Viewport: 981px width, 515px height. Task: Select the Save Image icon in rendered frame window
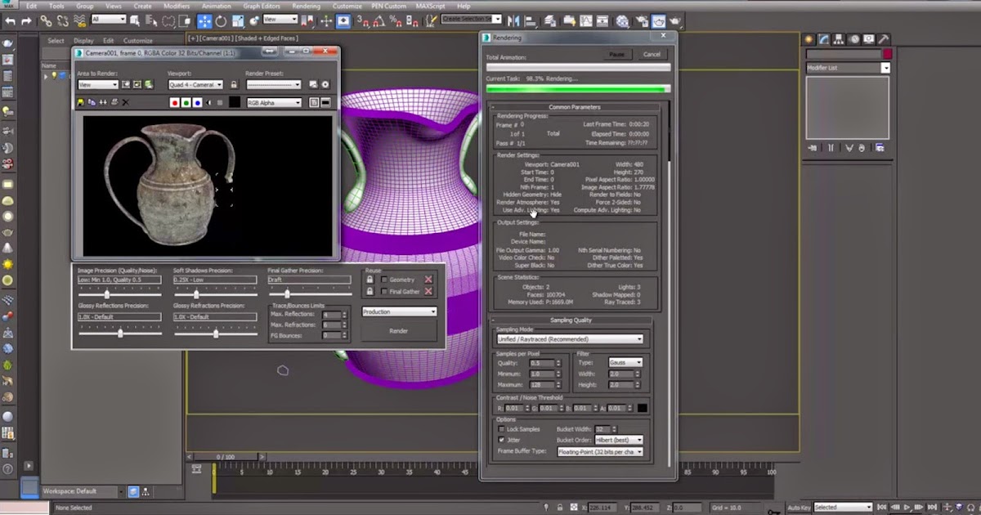tap(81, 102)
